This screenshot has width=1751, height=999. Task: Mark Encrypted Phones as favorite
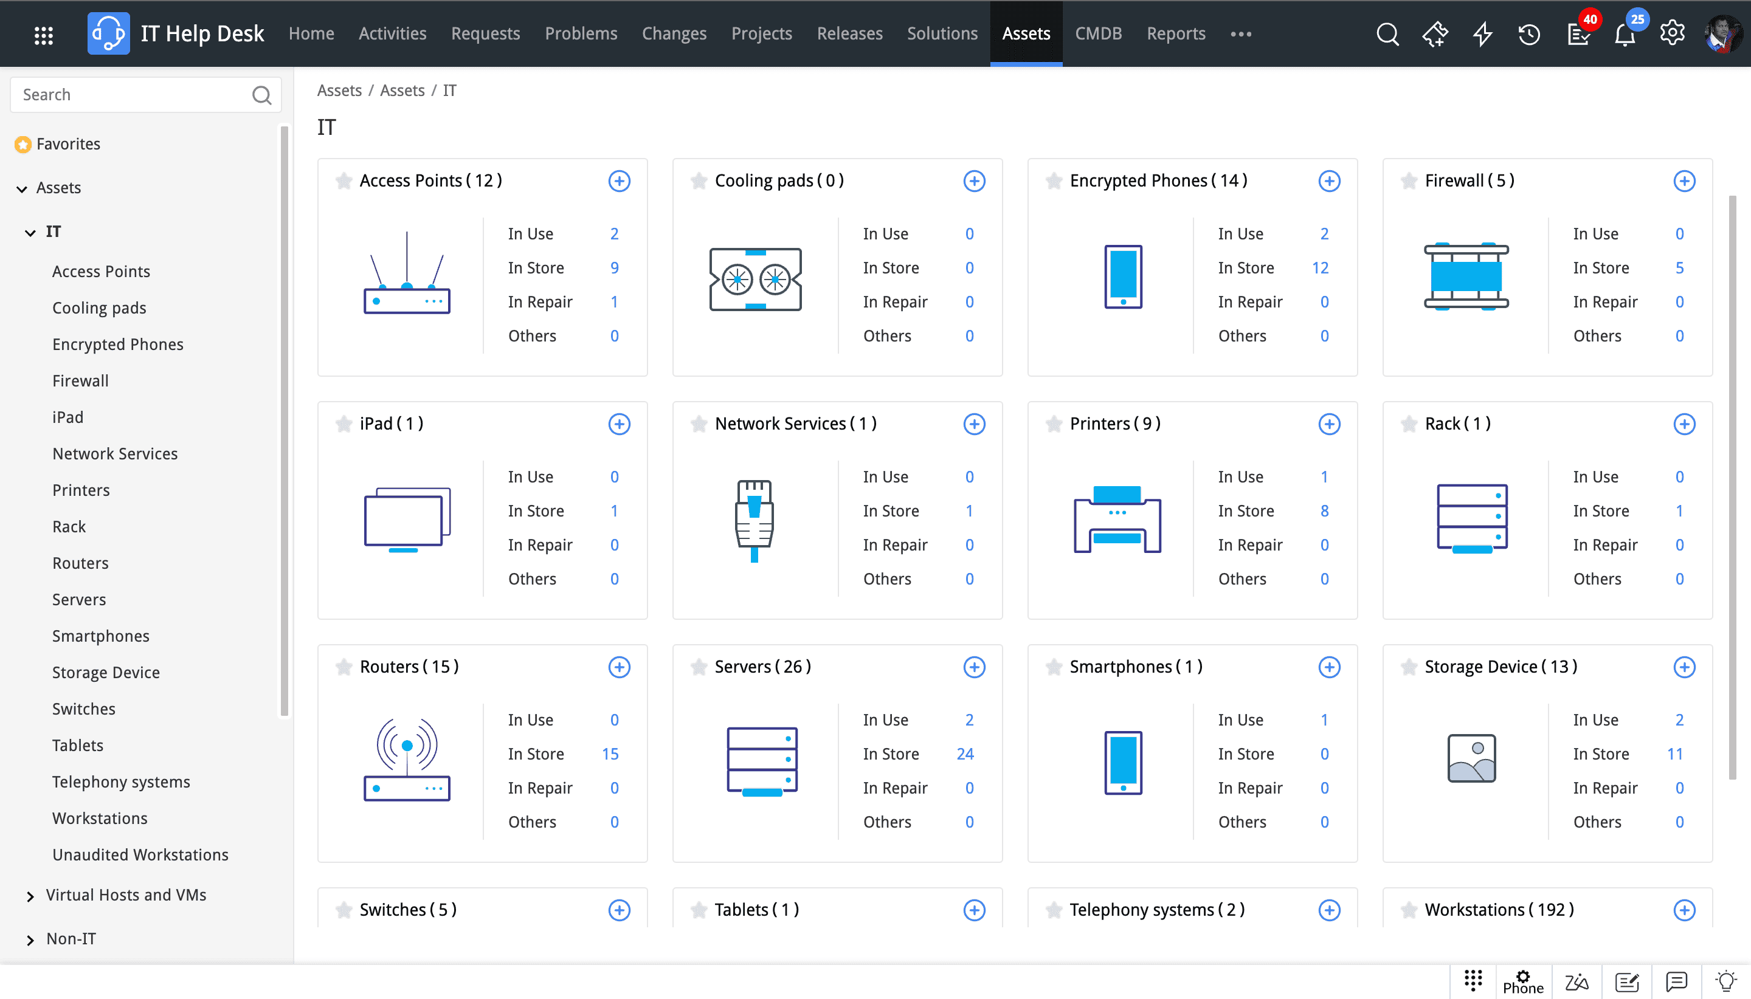[1053, 181]
